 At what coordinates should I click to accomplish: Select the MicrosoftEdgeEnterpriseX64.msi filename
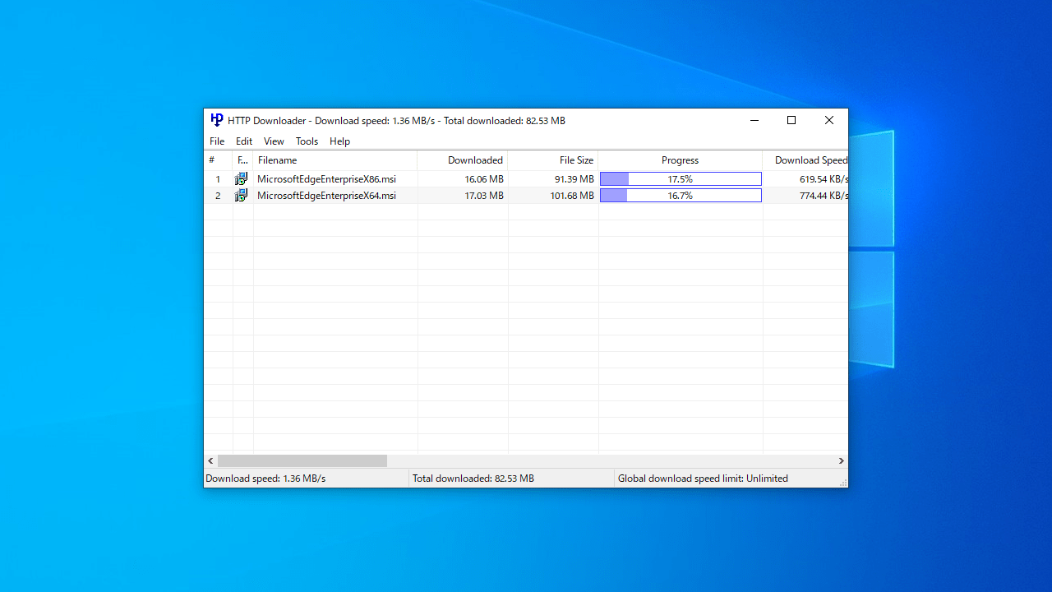click(326, 196)
